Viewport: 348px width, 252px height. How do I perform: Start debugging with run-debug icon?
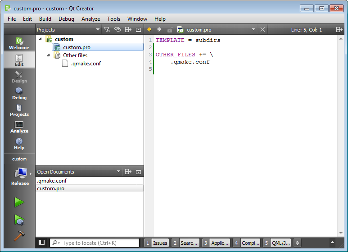pos(19,220)
